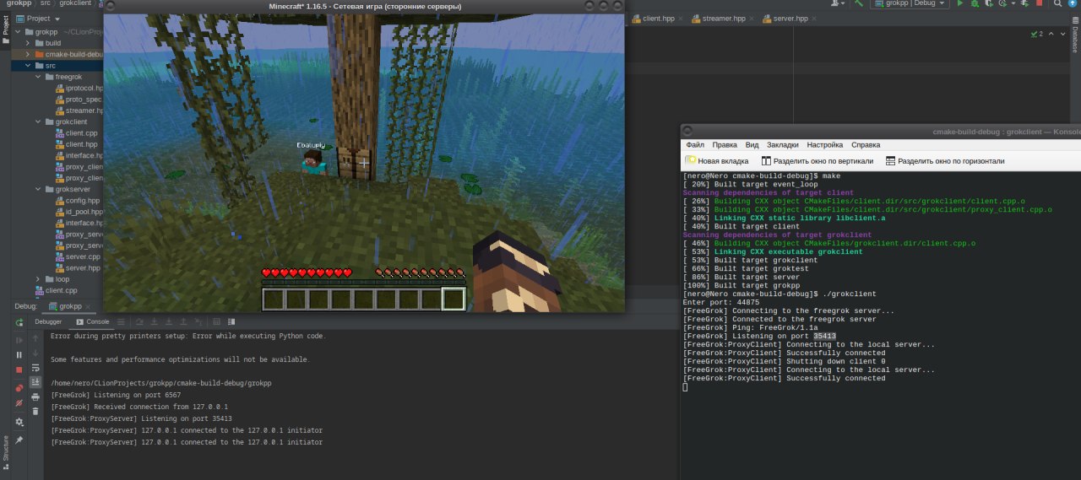The image size is (1081, 480).
Task: Switch to the server.hpp editor tab
Action: tap(785, 18)
